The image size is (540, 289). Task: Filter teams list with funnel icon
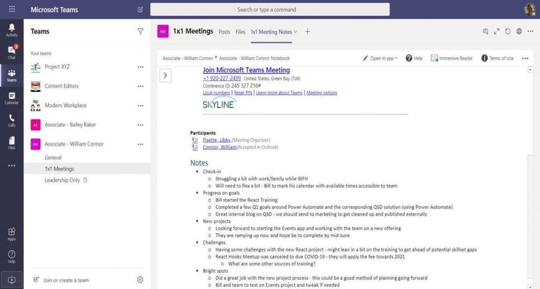point(140,31)
